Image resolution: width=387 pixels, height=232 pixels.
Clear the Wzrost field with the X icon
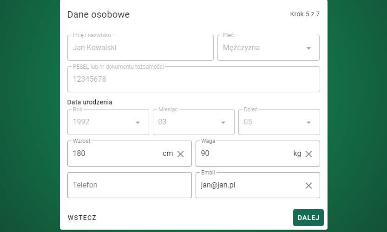(x=181, y=154)
